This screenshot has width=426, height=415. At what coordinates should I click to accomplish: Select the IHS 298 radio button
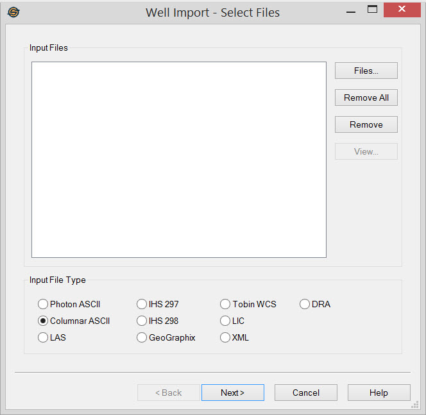(x=142, y=321)
